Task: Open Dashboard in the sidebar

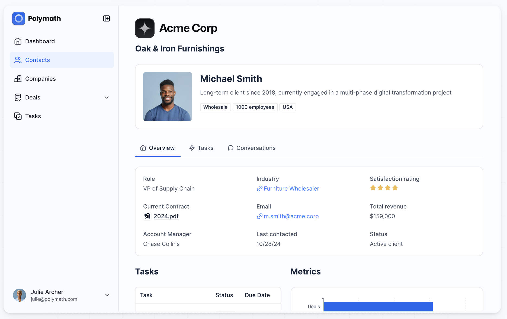Action: 62,41
